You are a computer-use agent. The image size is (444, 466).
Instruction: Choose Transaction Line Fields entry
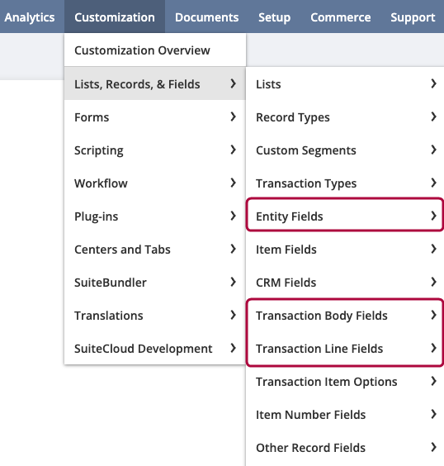pyautogui.click(x=345, y=349)
